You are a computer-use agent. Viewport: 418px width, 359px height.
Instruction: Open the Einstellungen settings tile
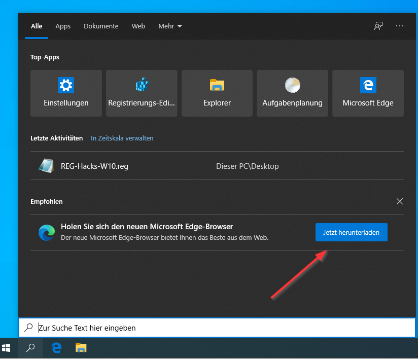66,93
